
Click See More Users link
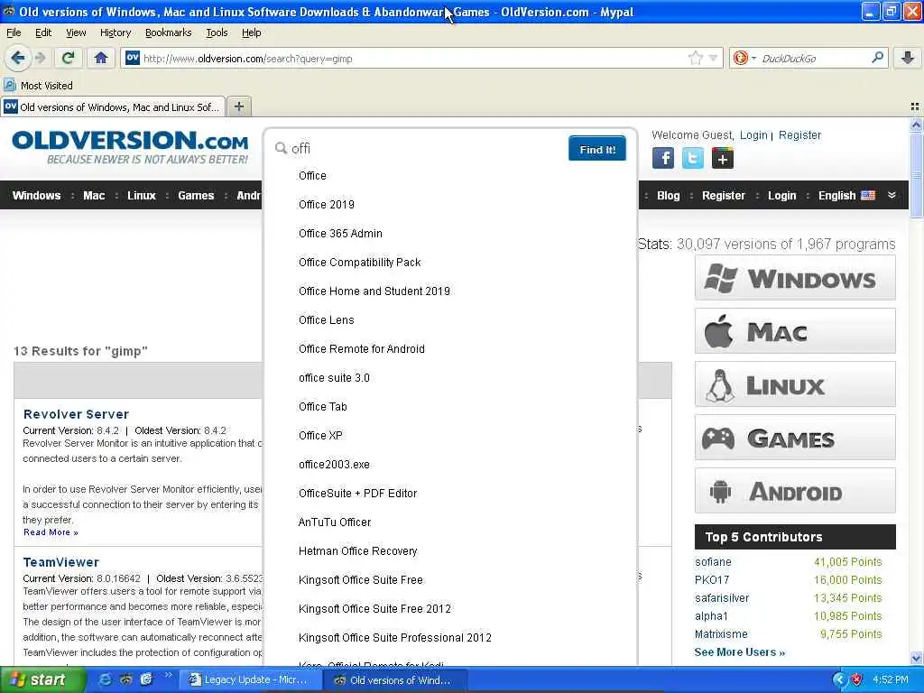click(x=740, y=652)
